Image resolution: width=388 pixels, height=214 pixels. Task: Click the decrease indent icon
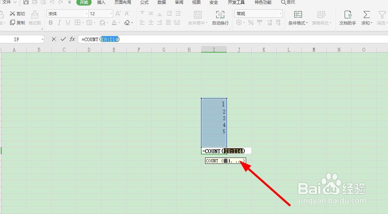tap(169, 13)
